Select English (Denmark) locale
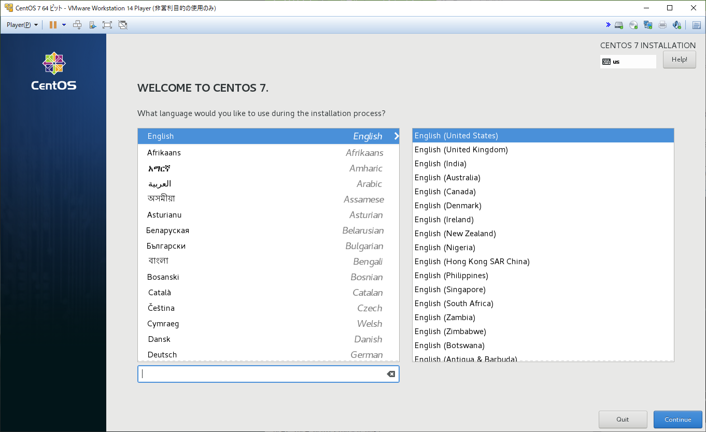Screen dimensions: 706x432 (543, 206)
